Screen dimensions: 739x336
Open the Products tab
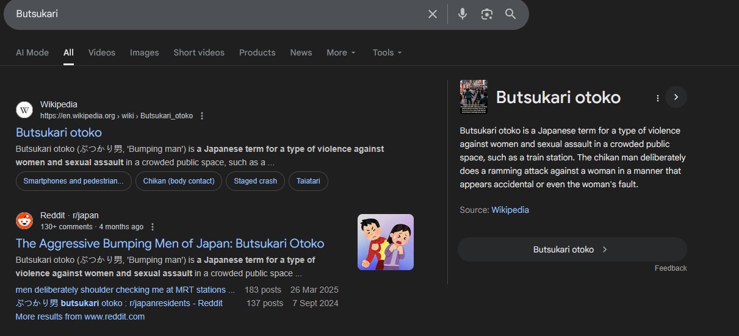tap(258, 52)
